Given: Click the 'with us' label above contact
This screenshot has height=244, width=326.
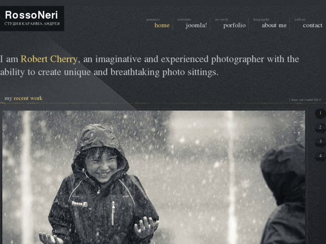Looking at the screenshot, I should [x=300, y=20].
